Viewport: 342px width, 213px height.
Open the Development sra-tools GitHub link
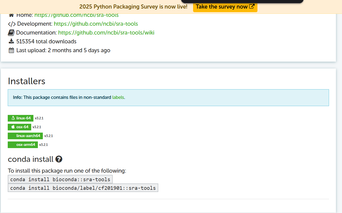96,24
